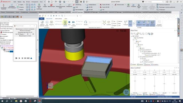This screenshot has width=183, height=103.
Task: Select the NC Mode simulation icon
Action: coord(47,23)
